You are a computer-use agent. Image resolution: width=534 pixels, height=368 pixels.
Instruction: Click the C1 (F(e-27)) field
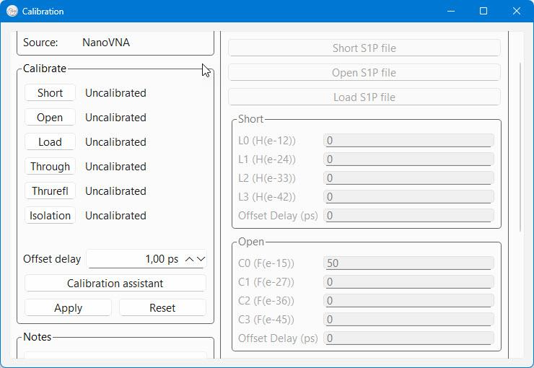(x=408, y=281)
